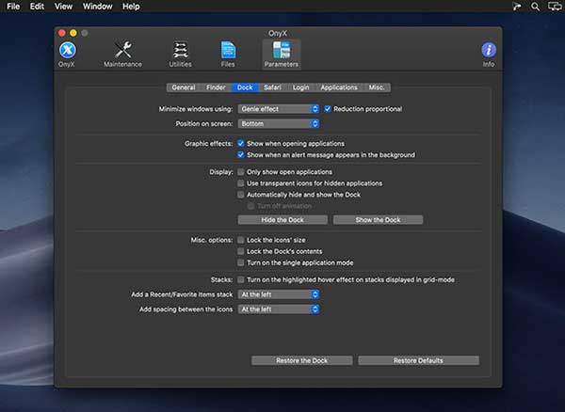
Task: Switch to the Finder tab
Action: click(x=216, y=87)
